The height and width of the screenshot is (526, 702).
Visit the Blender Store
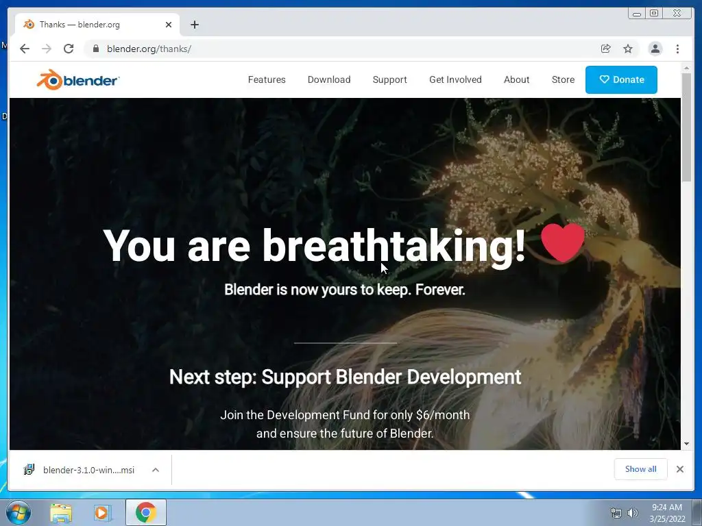tap(563, 79)
